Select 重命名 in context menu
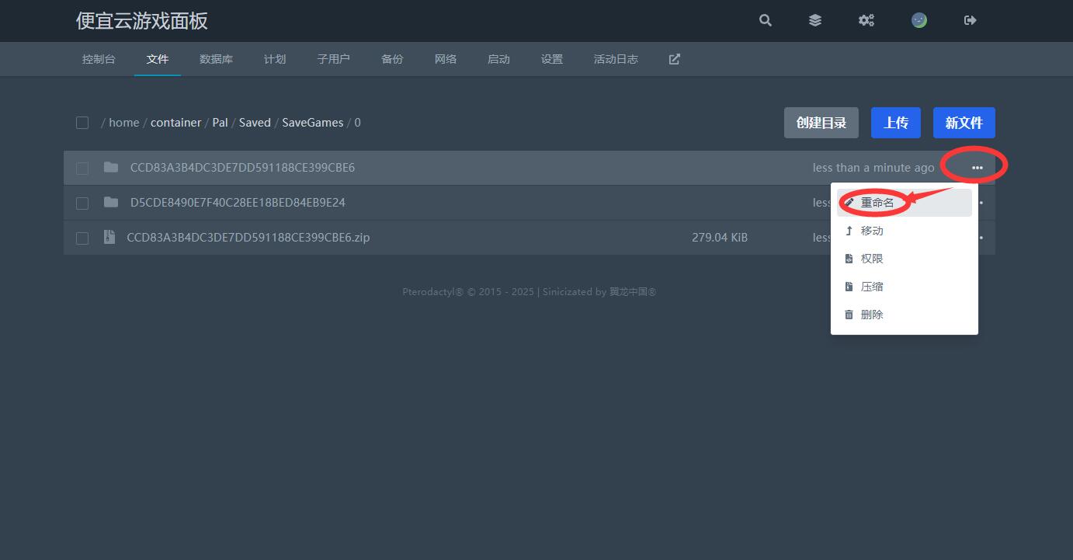Image resolution: width=1073 pixels, height=560 pixels. pyautogui.click(x=905, y=203)
